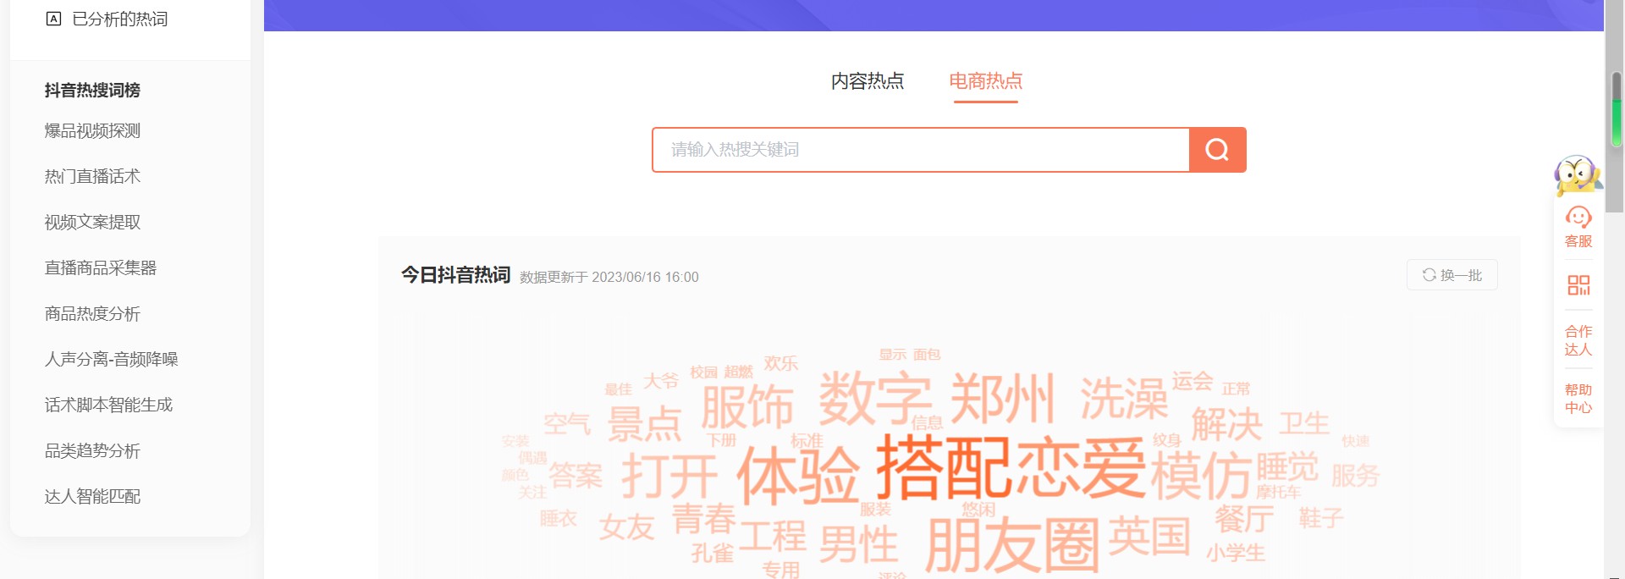Open 人声分离-音频降噪 tool

tap(111, 360)
